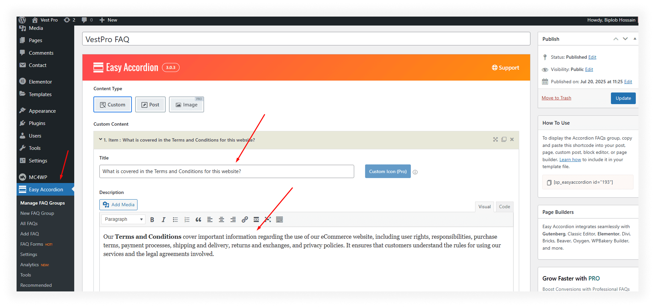Open Easy Accordion Tools submenu
Screen dimensions: 655x308
coord(26,275)
